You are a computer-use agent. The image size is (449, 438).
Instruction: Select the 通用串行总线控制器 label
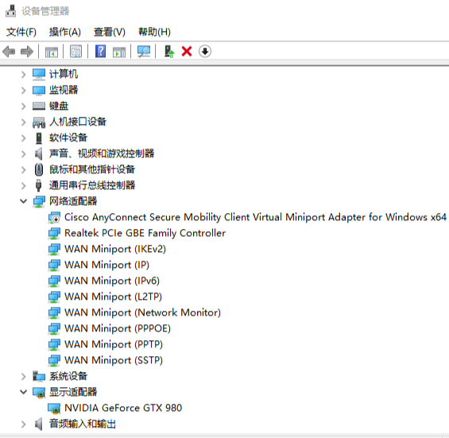pyautogui.click(x=92, y=185)
